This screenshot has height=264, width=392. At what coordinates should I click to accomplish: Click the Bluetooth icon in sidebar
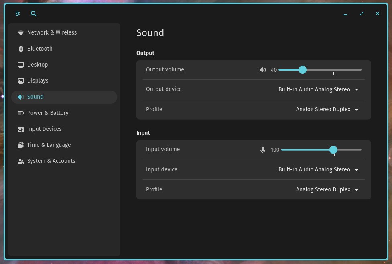click(21, 49)
